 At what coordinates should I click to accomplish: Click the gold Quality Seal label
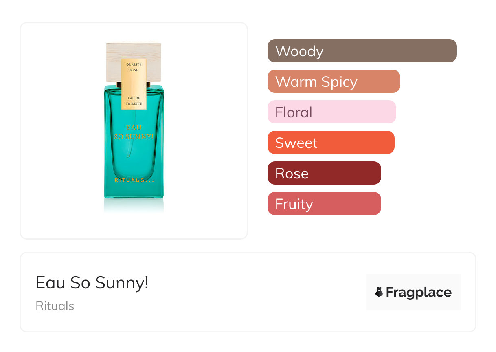pos(134,84)
